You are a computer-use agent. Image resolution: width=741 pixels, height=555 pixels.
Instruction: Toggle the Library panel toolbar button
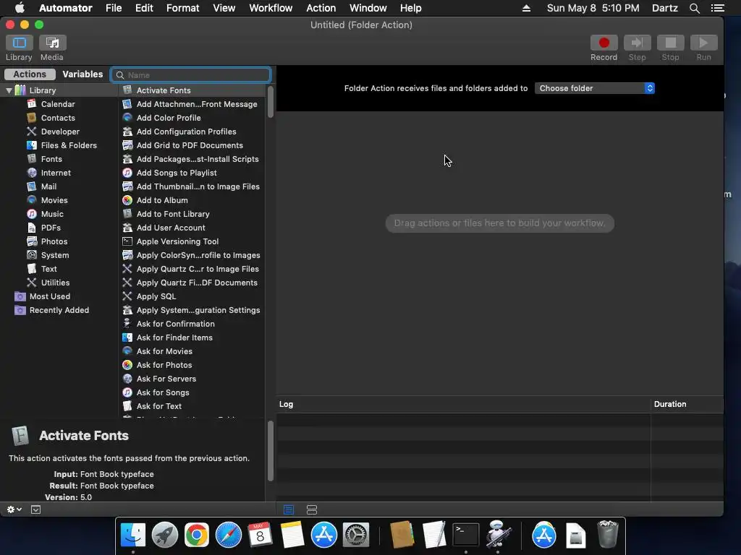tap(20, 43)
